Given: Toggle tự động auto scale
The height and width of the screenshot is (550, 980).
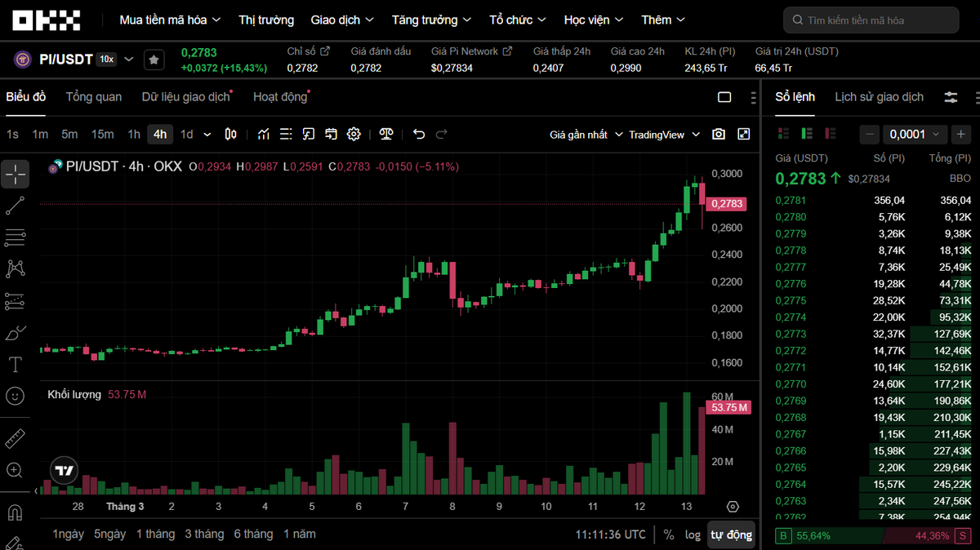Looking at the screenshot, I should [731, 535].
